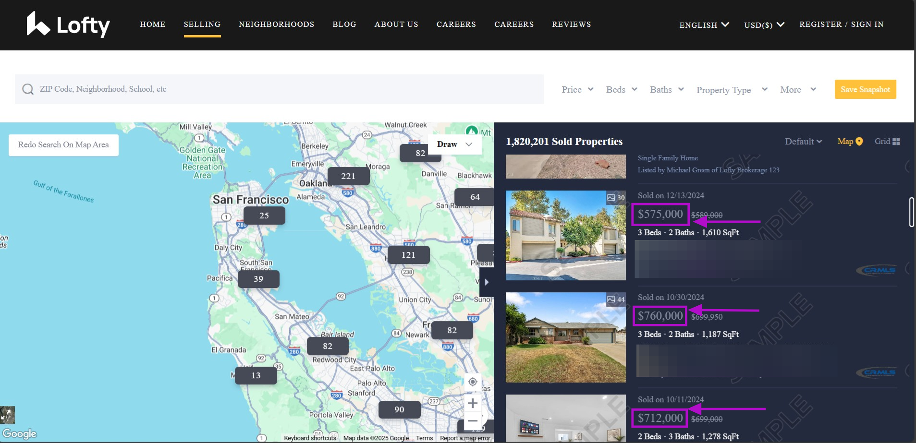
Task: Open the ENGLISH language selector
Action: point(704,25)
